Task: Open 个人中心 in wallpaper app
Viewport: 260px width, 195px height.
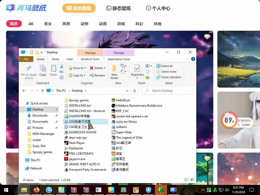Action: coord(158,8)
